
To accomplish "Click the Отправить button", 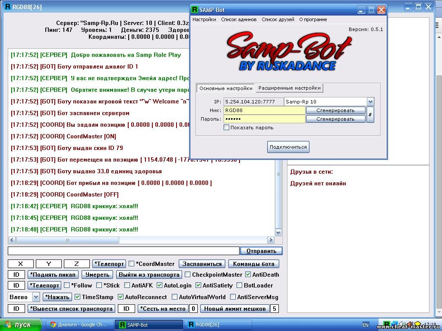I will (x=261, y=251).
